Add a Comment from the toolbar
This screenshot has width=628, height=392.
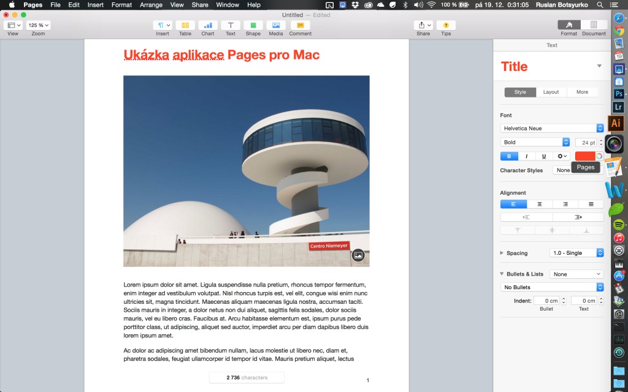click(300, 25)
